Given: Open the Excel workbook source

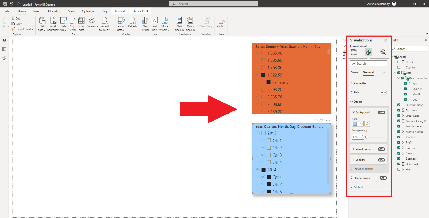Looking at the screenshot, I should pyautogui.click(x=53, y=21).
